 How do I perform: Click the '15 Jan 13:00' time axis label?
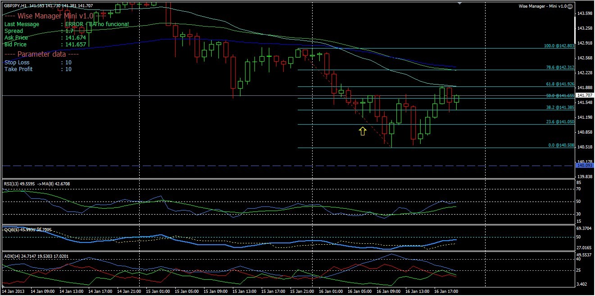245,292
